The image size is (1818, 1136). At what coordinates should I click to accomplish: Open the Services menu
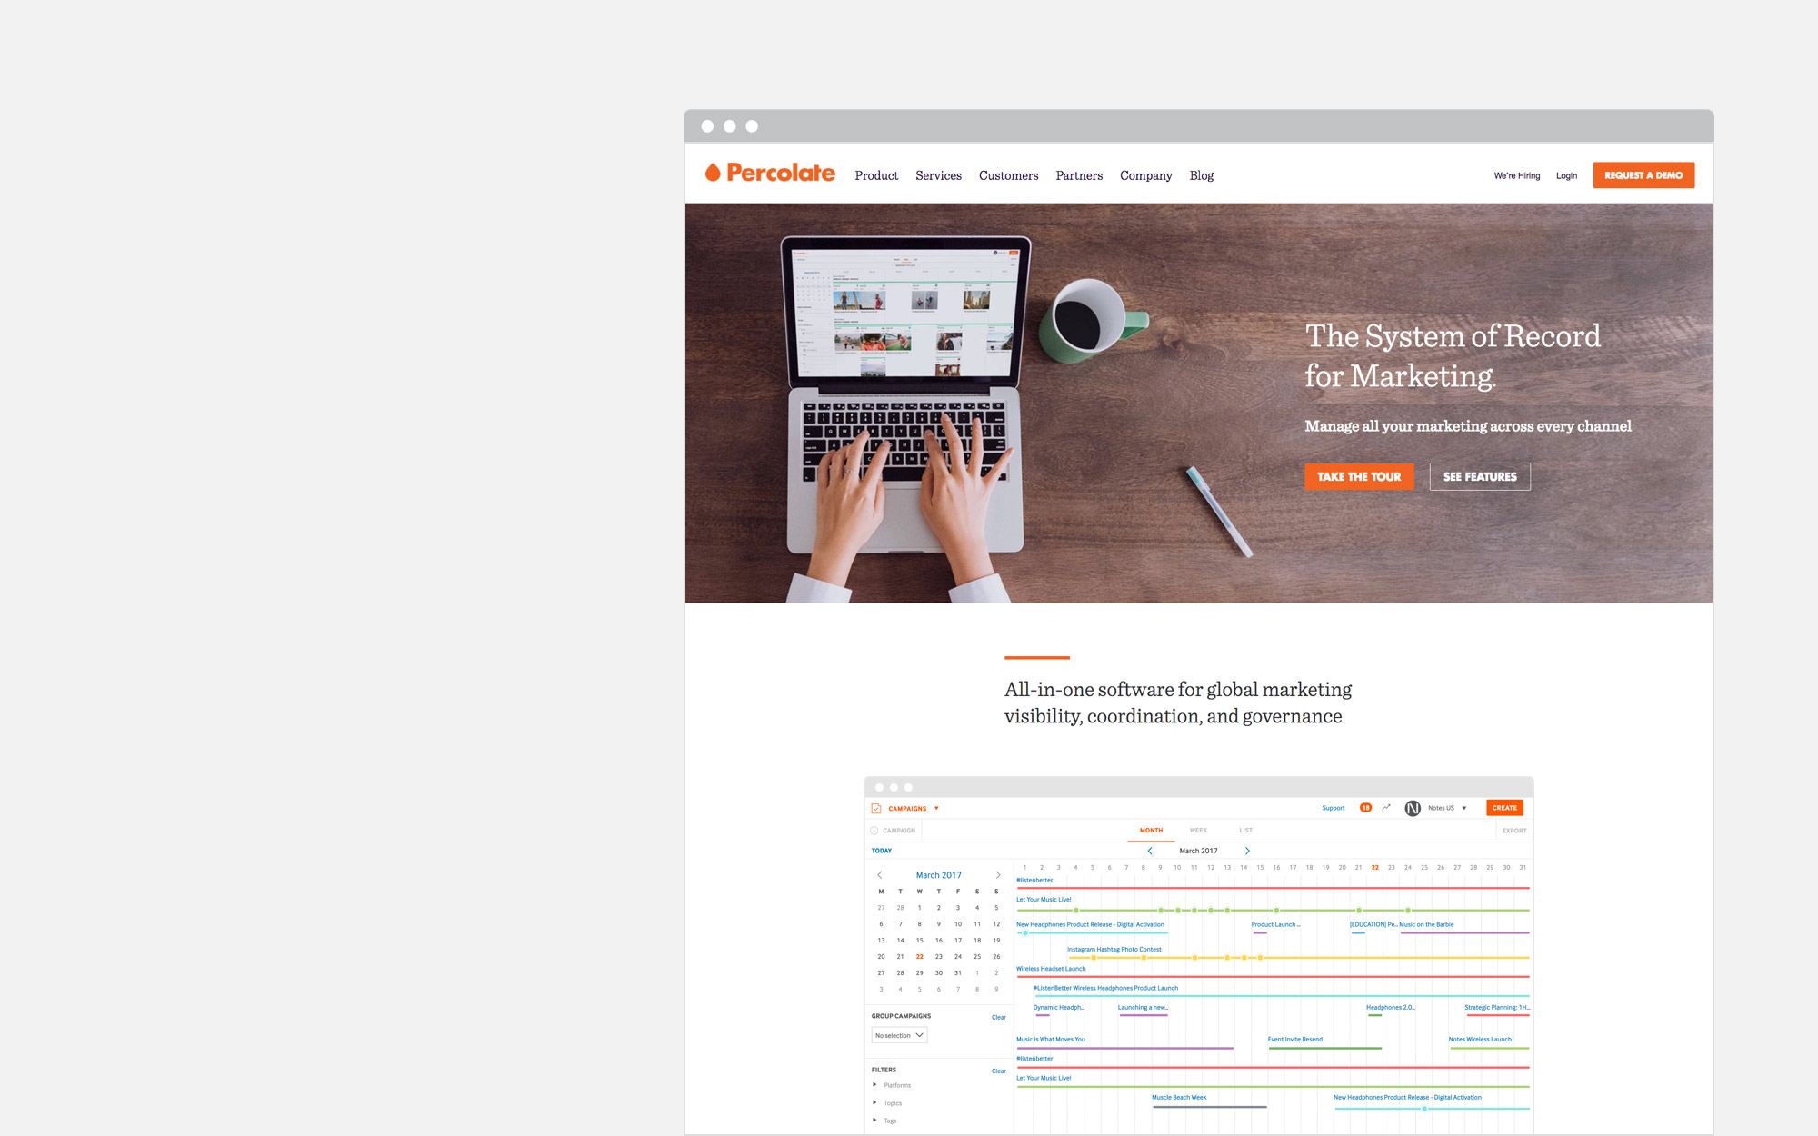tap(938, 175)
